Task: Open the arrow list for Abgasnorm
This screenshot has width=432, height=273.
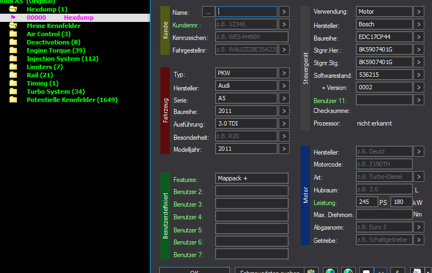Action: (x=419, y=227)
